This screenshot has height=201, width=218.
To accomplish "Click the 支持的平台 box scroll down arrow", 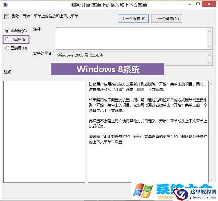I will 210,63.
